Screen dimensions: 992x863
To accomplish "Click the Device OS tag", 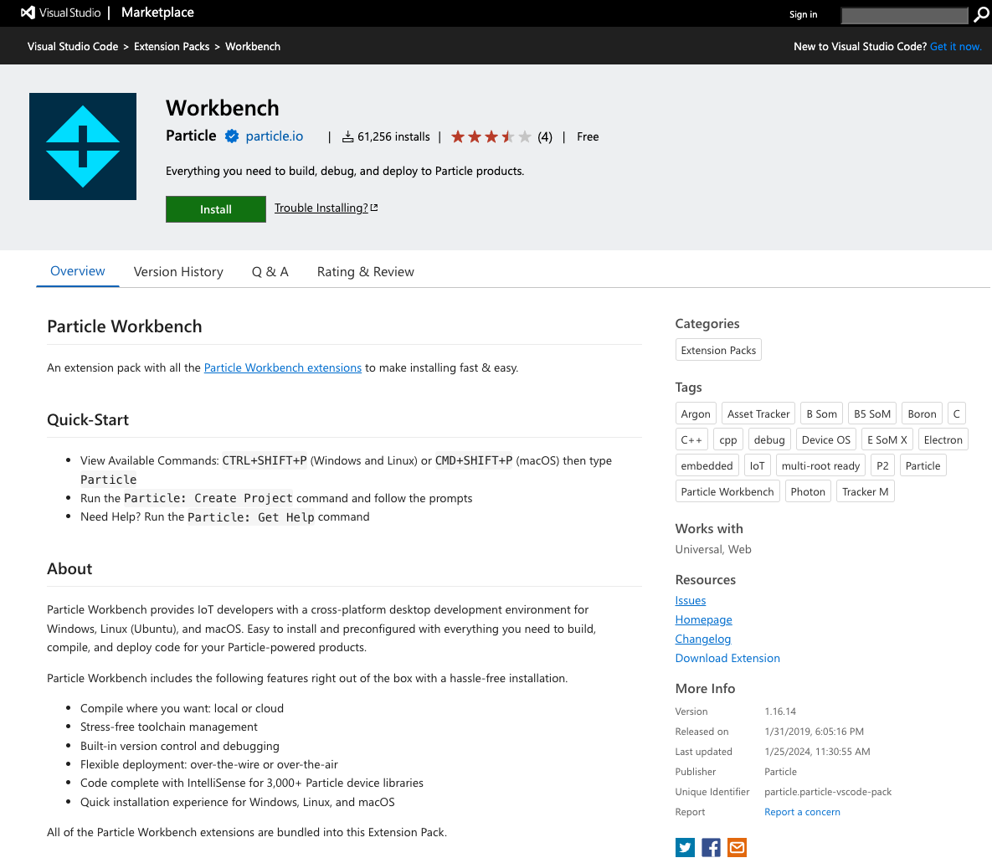I will tap(825, 439).
